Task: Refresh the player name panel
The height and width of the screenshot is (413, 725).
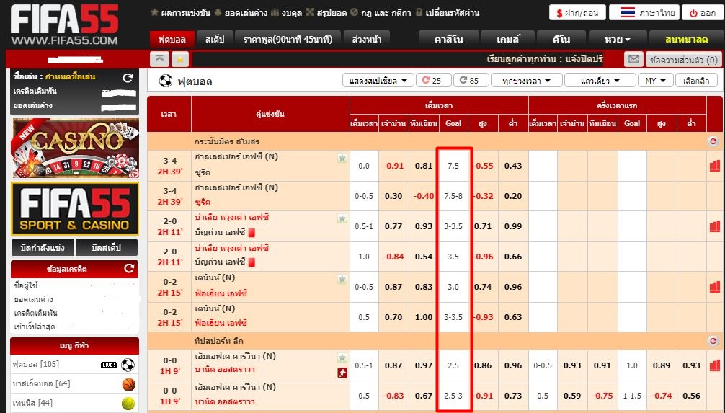Action: 128,78
